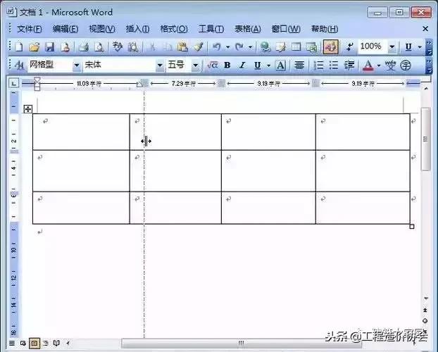Open phonetic guide icon
Viewport: 438px width, 352px height.
point(390,65)
